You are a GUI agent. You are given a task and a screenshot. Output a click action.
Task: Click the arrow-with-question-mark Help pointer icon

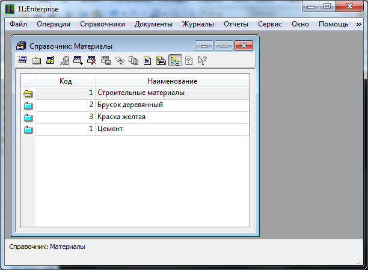[202, 60]
